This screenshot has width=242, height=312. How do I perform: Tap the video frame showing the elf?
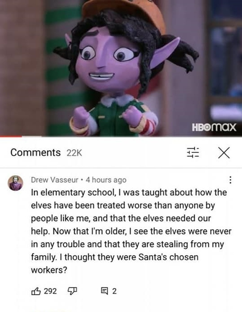coord(121,68)
